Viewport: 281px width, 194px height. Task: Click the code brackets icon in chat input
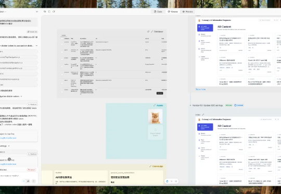[x=23, y=181]
